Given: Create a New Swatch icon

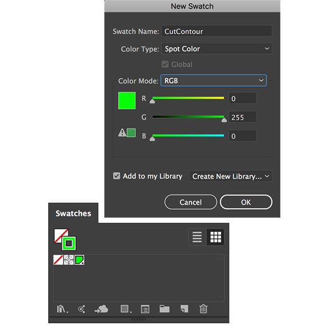Looking at the screenshot, I should [x=184, y=309].
